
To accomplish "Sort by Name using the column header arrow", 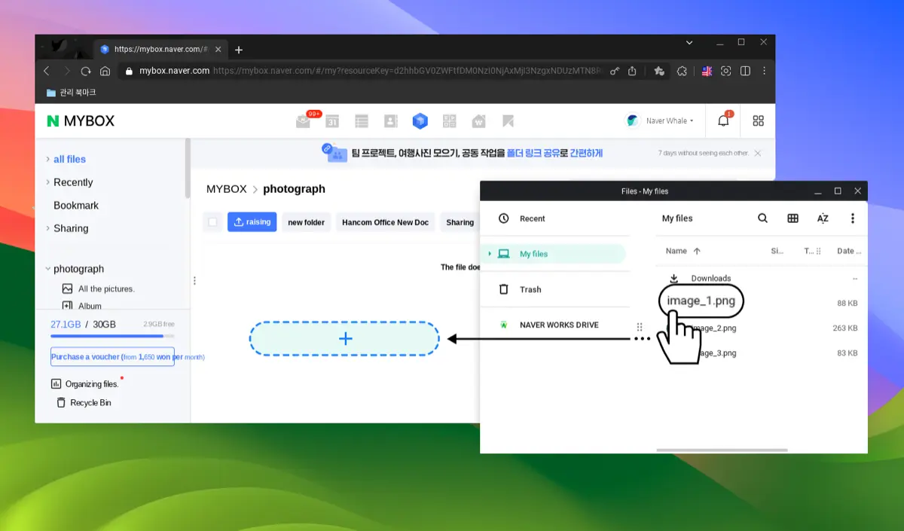I will coord(696,251).
